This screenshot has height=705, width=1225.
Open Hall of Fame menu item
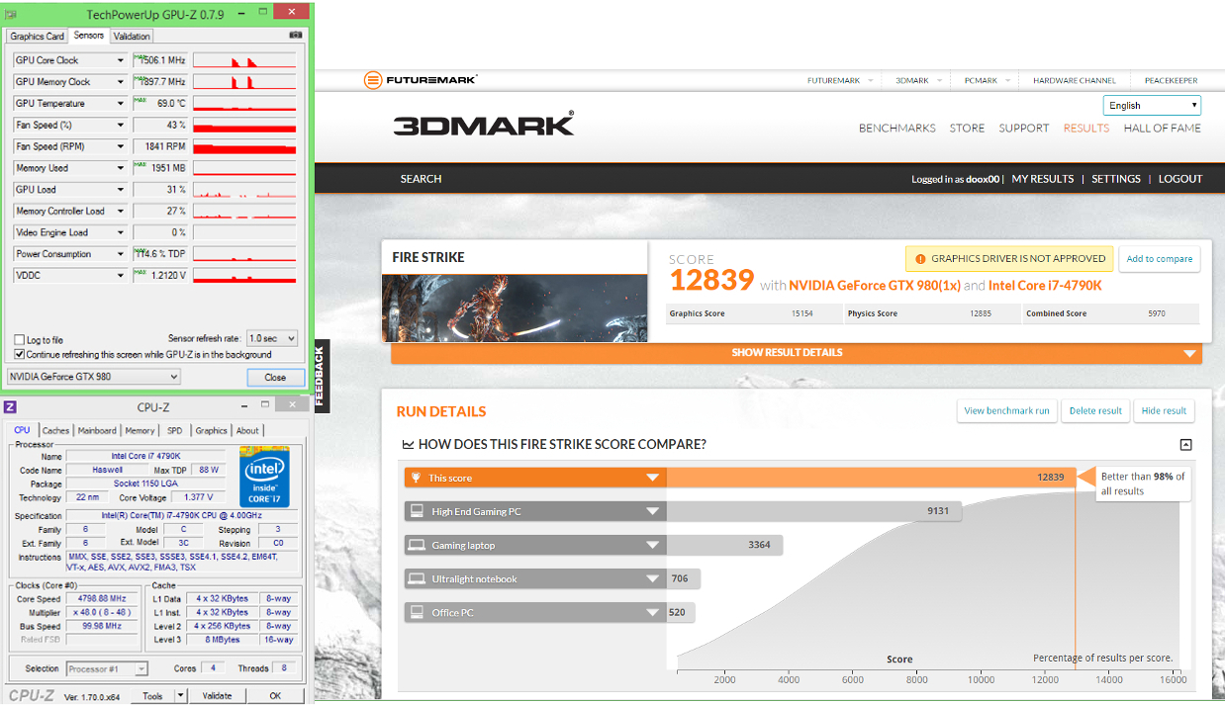tap(1163, 129)
